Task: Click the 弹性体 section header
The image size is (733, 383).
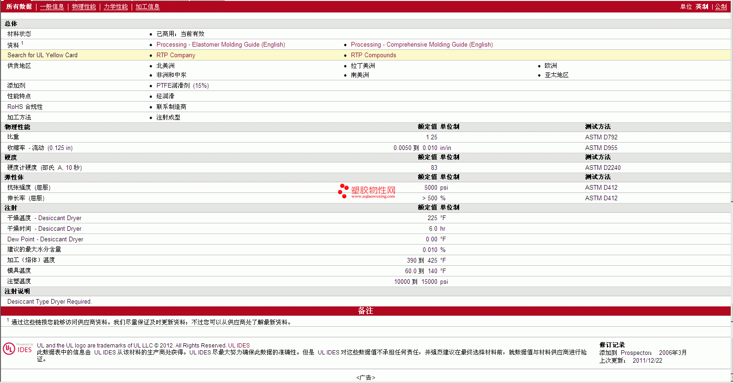Action: click(14, 177)
